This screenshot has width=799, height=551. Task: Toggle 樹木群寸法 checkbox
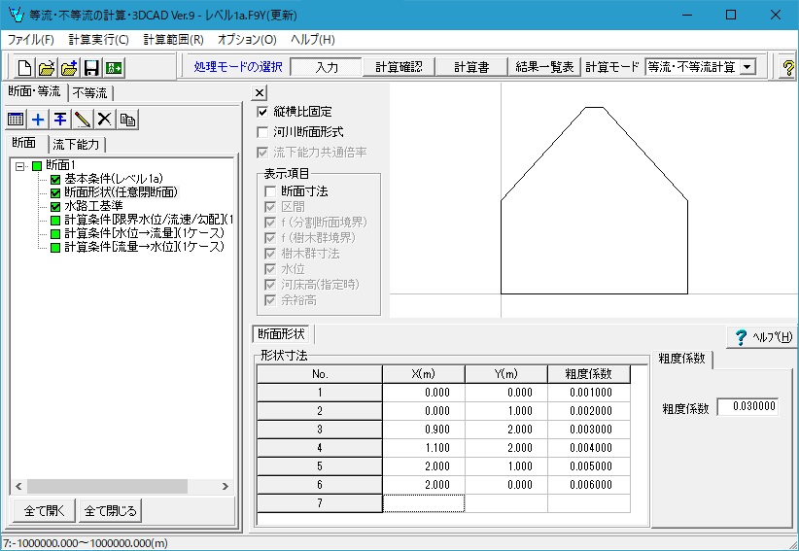[x=270, y=253]
